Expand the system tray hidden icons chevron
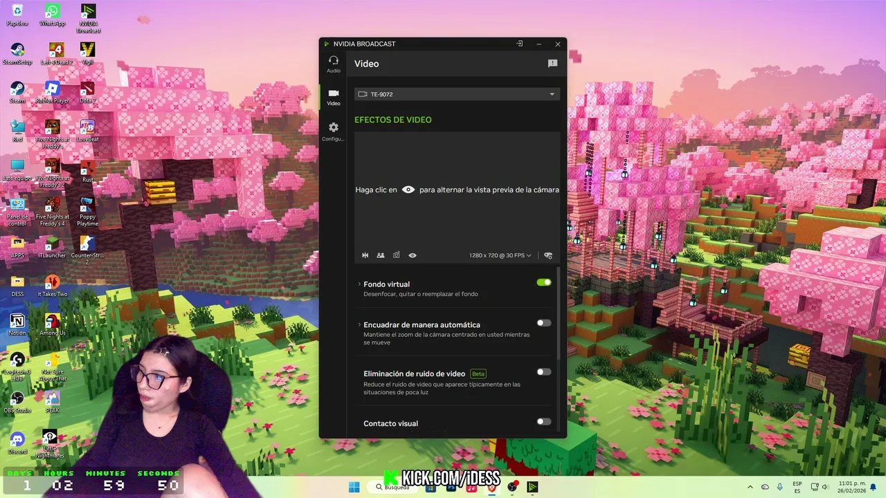 coord(750,487)
